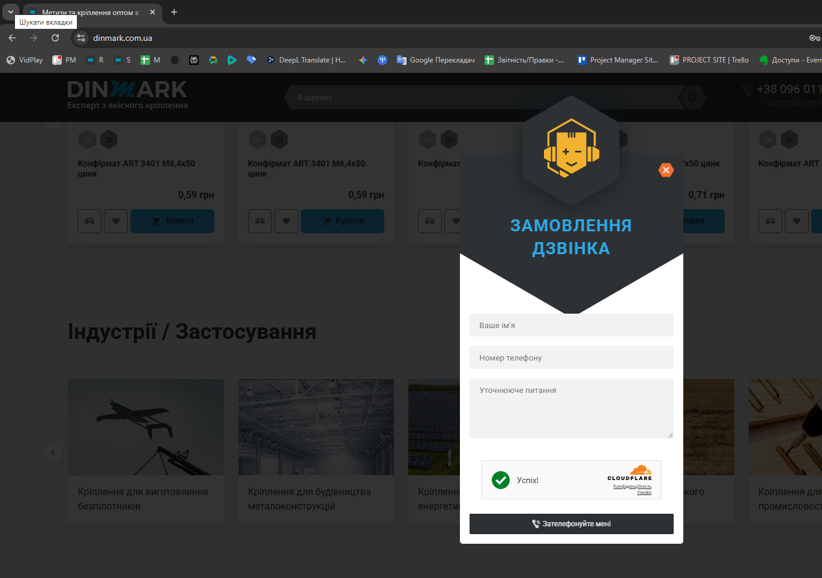Focus the Я шукаю search field
This screenshot has width=822, height=578.
[x=483, y=97]
